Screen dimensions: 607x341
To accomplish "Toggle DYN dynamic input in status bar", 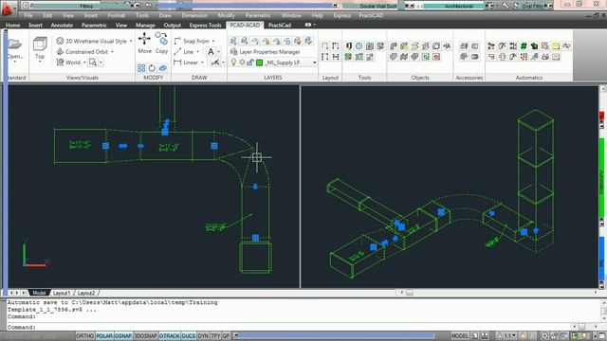I will 203,336.
